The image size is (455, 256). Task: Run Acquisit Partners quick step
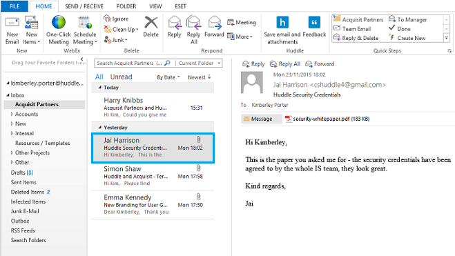(x=358, y=19)
